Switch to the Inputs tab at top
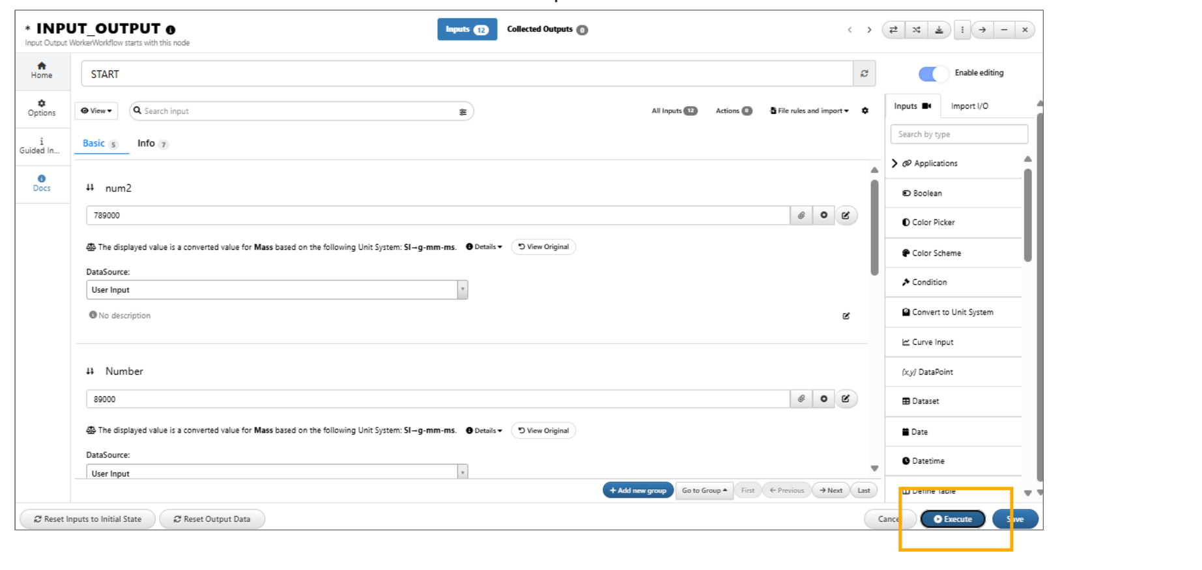Viewport: 1202px width, 570px height. pos(467,29)
